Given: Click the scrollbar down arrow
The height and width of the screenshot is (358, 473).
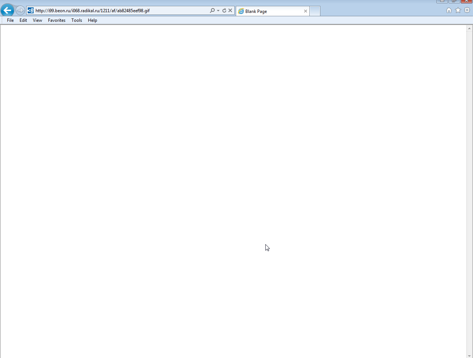Looking at the screenshot, I should tap(470, 355).
